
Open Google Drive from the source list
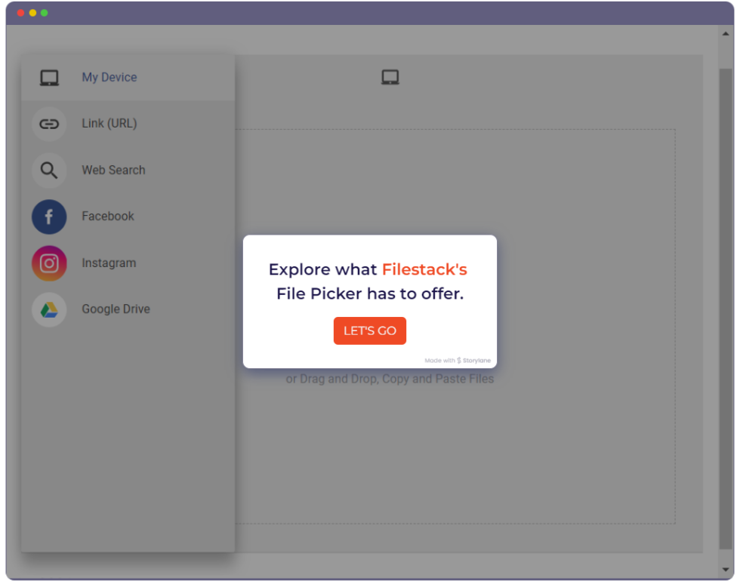(x=49, y=309)
